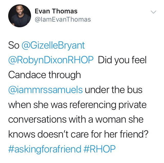
Task: Click the word "woman" in the tweet
Action: [x=111, y=120]
